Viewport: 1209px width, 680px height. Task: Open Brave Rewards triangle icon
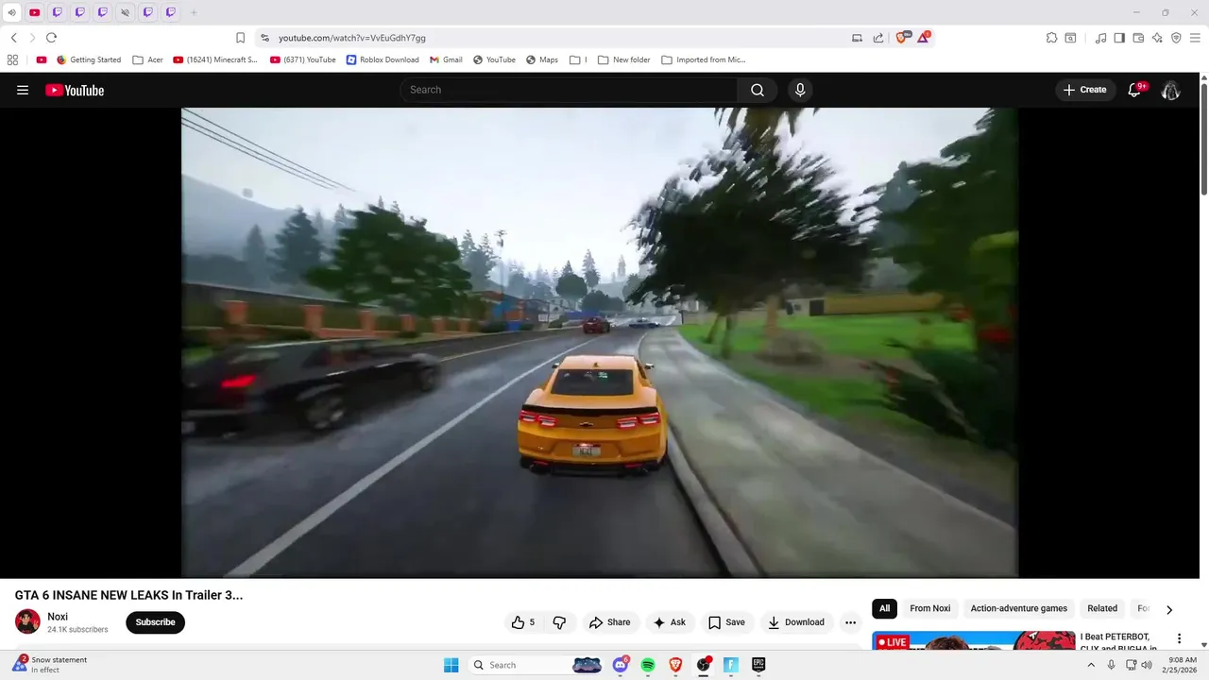click(925, 38)
